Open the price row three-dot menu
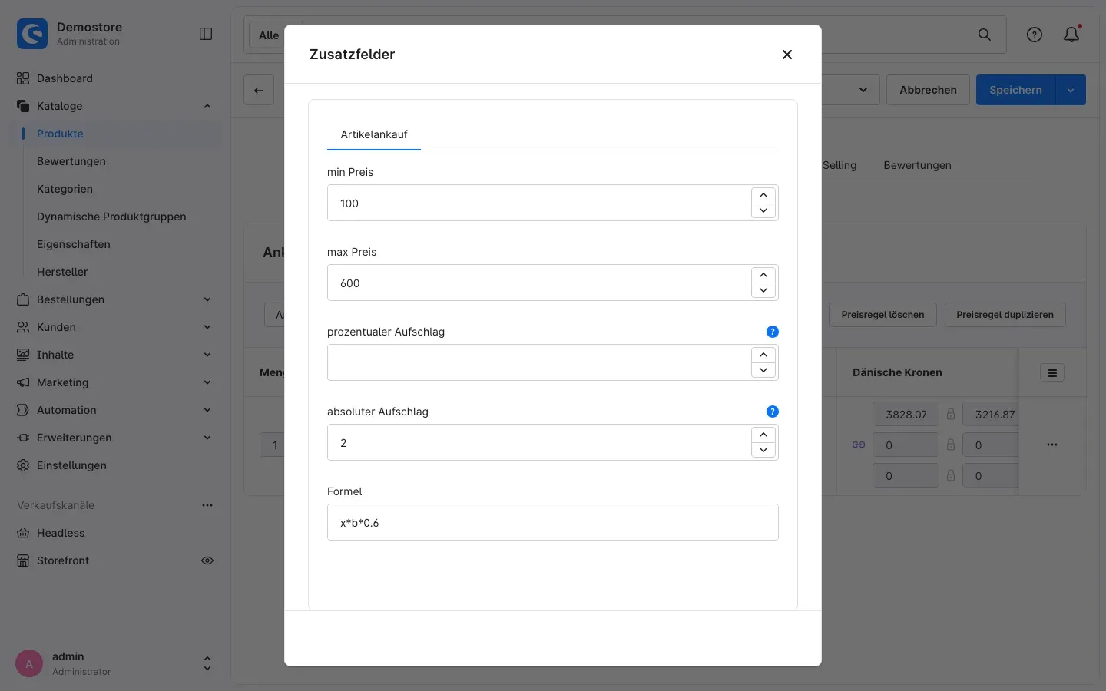Image resolution: width=1106 pixels, height=691 pixels. pos(1052,445)
